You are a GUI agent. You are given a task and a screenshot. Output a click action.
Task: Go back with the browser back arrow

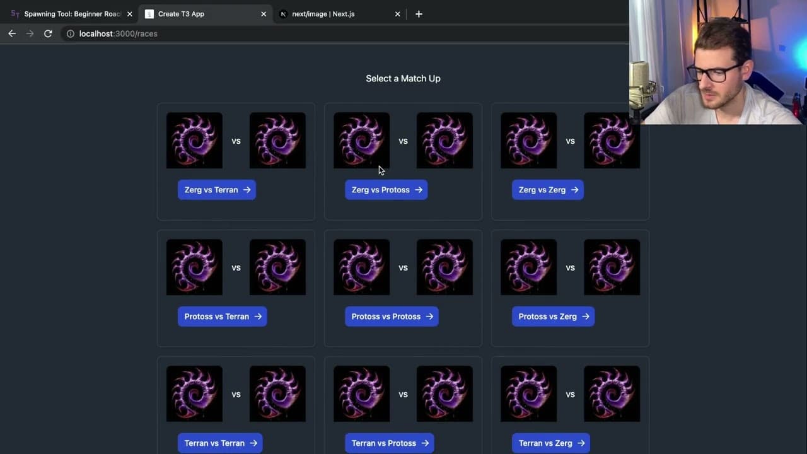coord(12,33)
